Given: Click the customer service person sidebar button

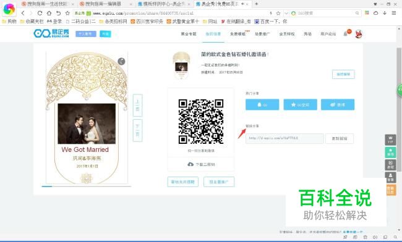Looking at the screenshot, I should pyautogui.click(x=390, y=177).
